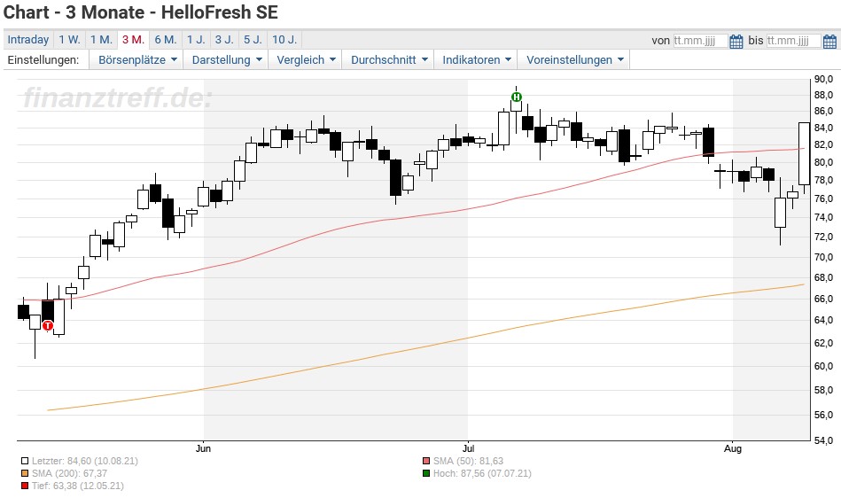Click 'Letzter: 84,60 (10.08.21)' legend text
Image resolution: width=841 pixels, height=498 pixels.
tap(85, 461)
